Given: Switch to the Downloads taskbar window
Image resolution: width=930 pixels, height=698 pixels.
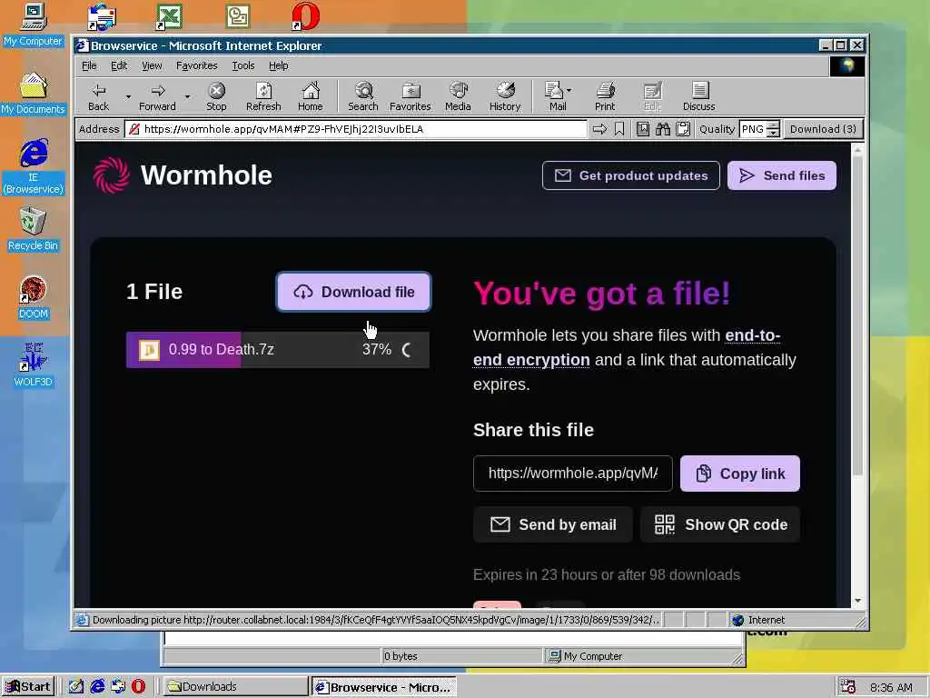Looking at the screenshot, I should click(235, 687).
